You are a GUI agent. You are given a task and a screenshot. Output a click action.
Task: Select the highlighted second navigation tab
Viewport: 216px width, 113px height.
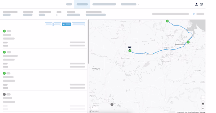point(82,4)
